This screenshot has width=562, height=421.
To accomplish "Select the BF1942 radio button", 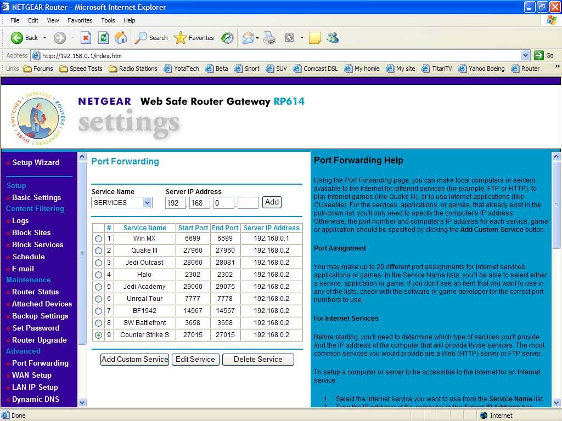I will (x=98, y=311).
